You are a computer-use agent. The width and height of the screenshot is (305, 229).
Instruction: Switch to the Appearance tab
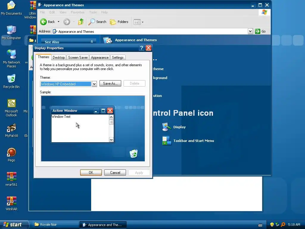tap(99, 58)
